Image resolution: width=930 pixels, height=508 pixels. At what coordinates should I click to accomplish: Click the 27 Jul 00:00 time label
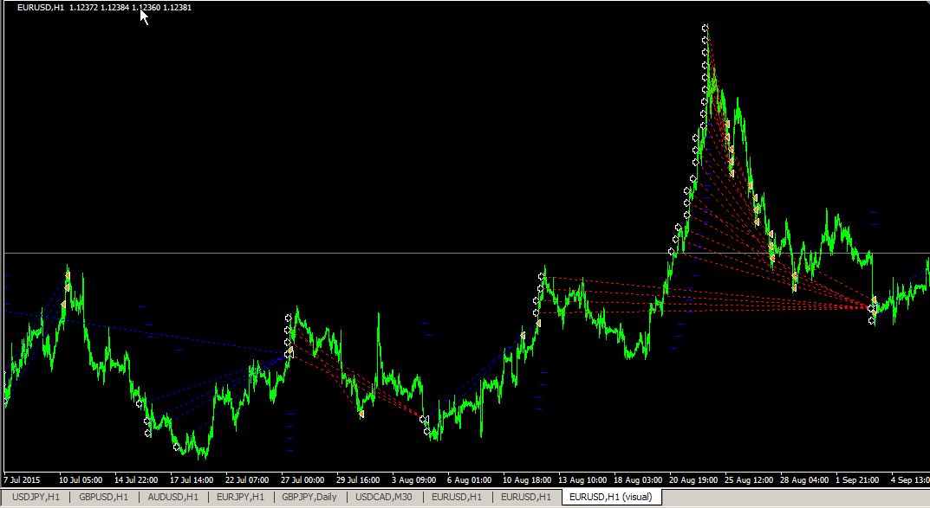(x=302, y=480)
